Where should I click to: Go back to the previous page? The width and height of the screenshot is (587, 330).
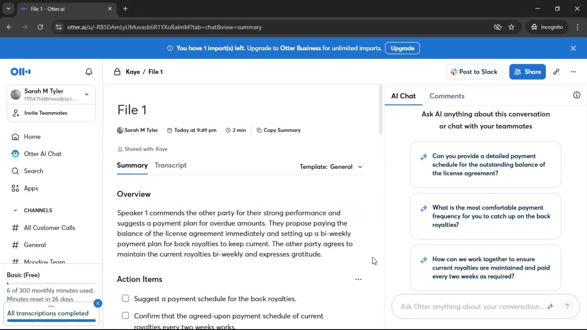[x=9, y=27]
